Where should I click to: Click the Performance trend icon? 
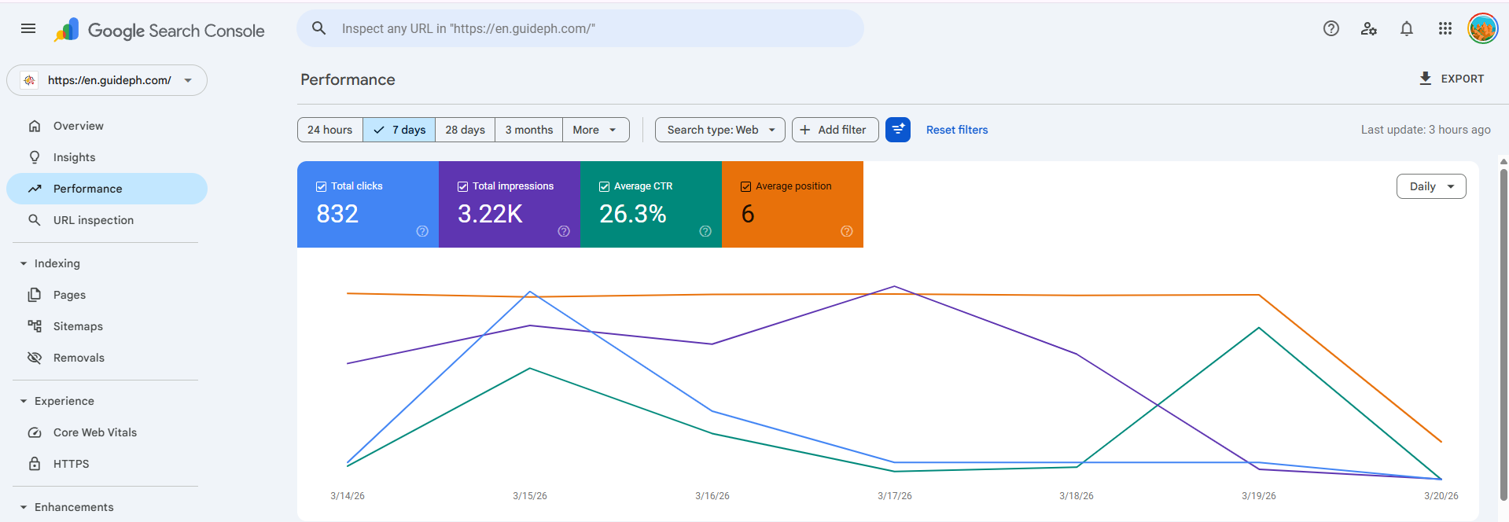coord(35,189)
